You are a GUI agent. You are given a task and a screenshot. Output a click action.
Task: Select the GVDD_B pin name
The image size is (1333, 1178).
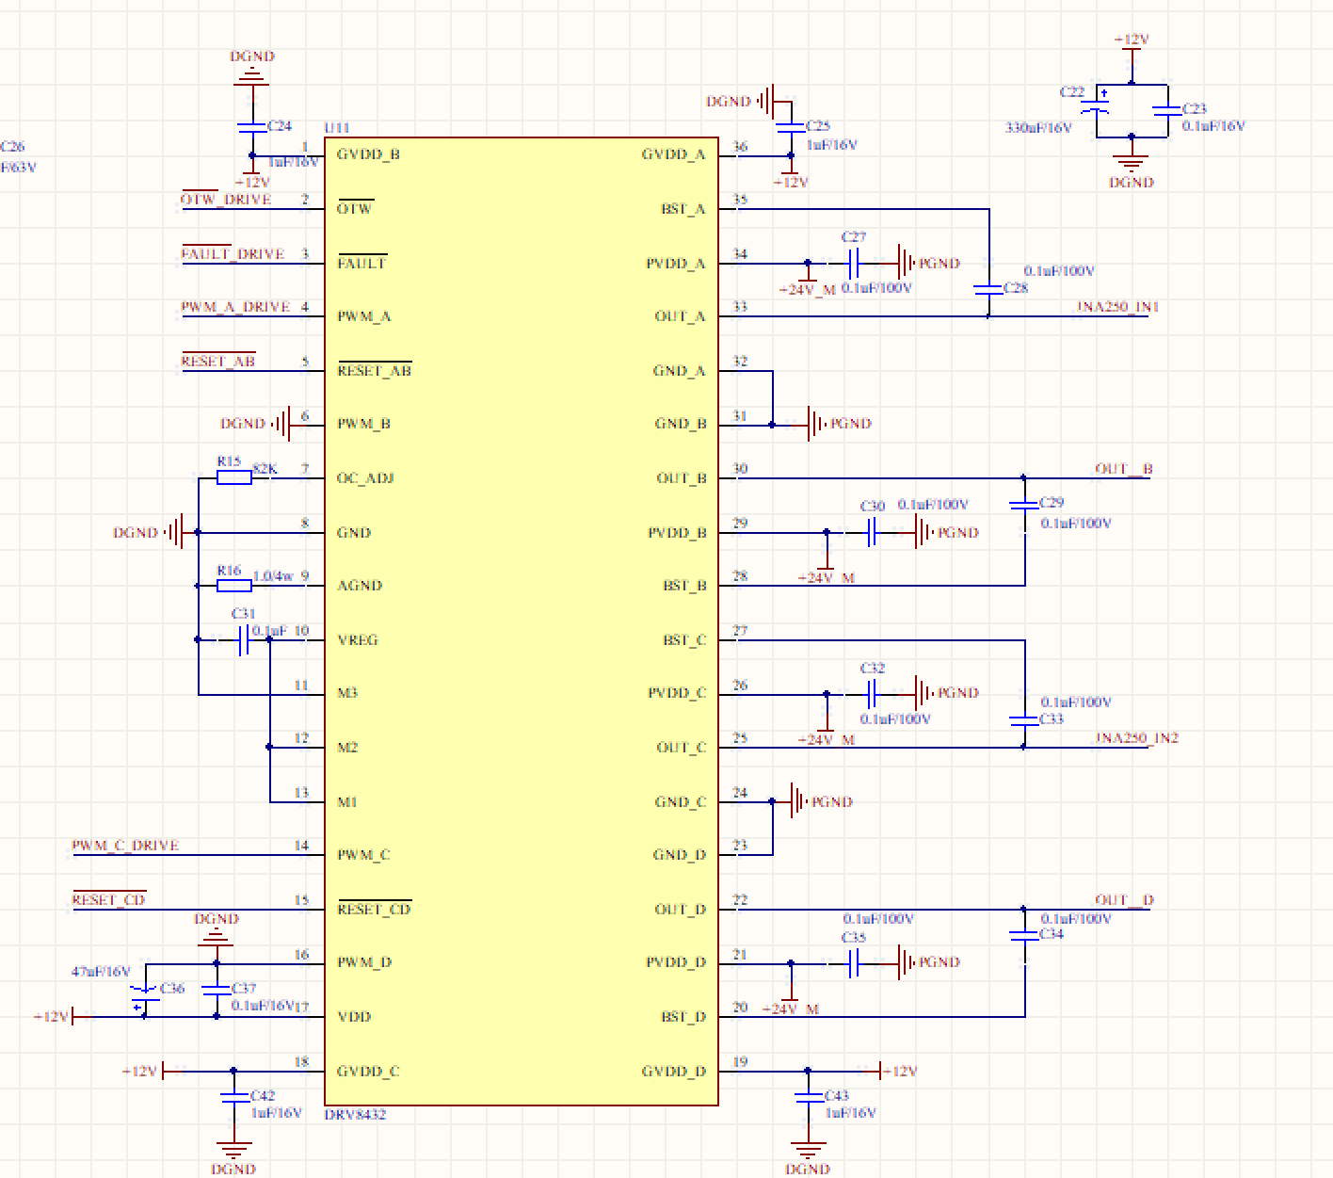pos(368,154)
